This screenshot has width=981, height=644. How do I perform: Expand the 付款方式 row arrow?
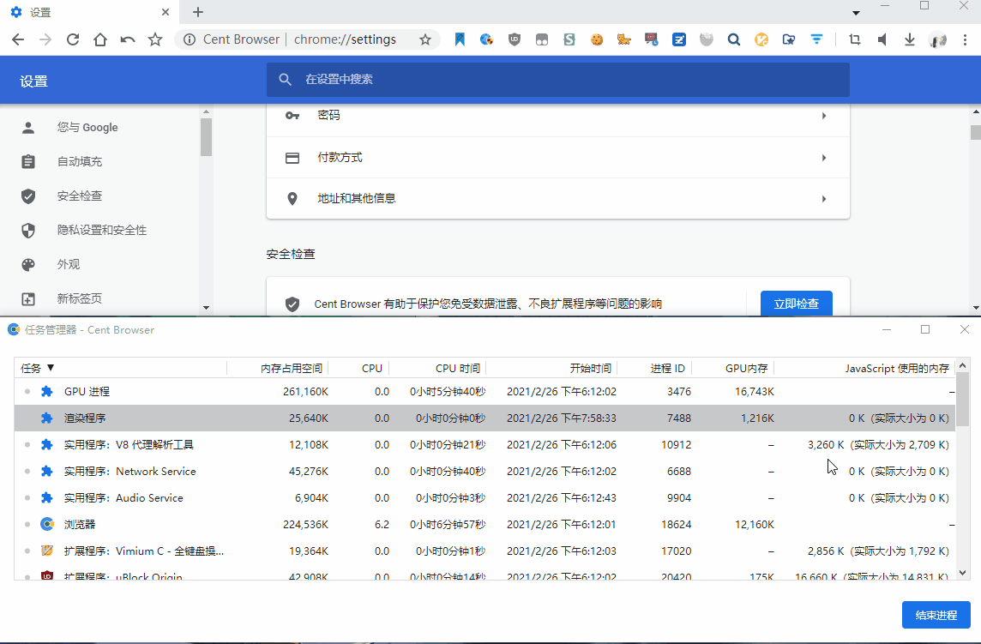coord(824,158)
